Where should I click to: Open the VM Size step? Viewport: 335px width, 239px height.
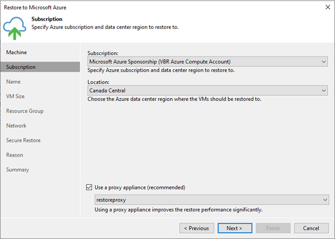click(x=15, y=96)
